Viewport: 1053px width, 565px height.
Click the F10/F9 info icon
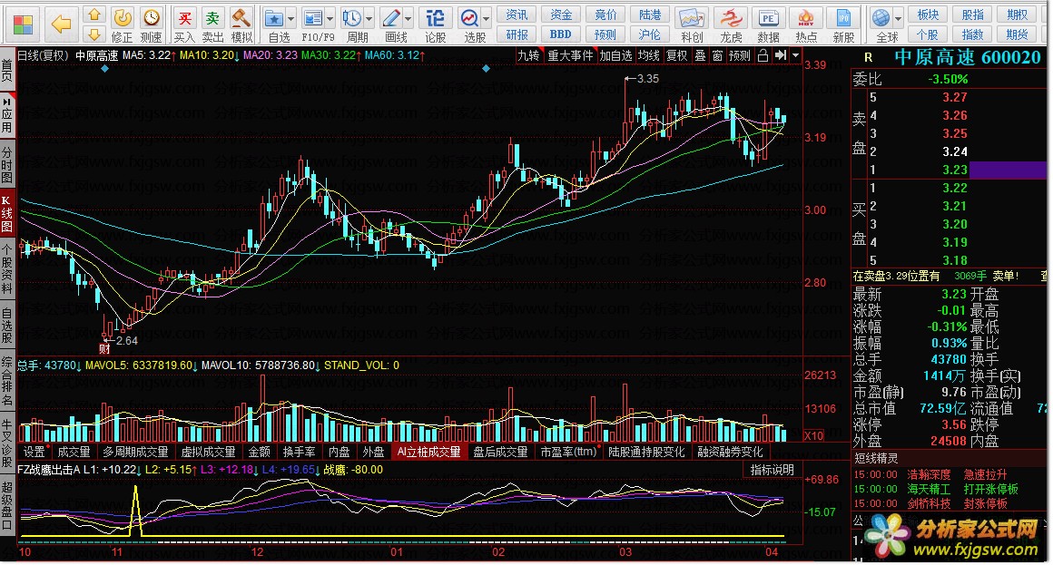tap(313, 18)
